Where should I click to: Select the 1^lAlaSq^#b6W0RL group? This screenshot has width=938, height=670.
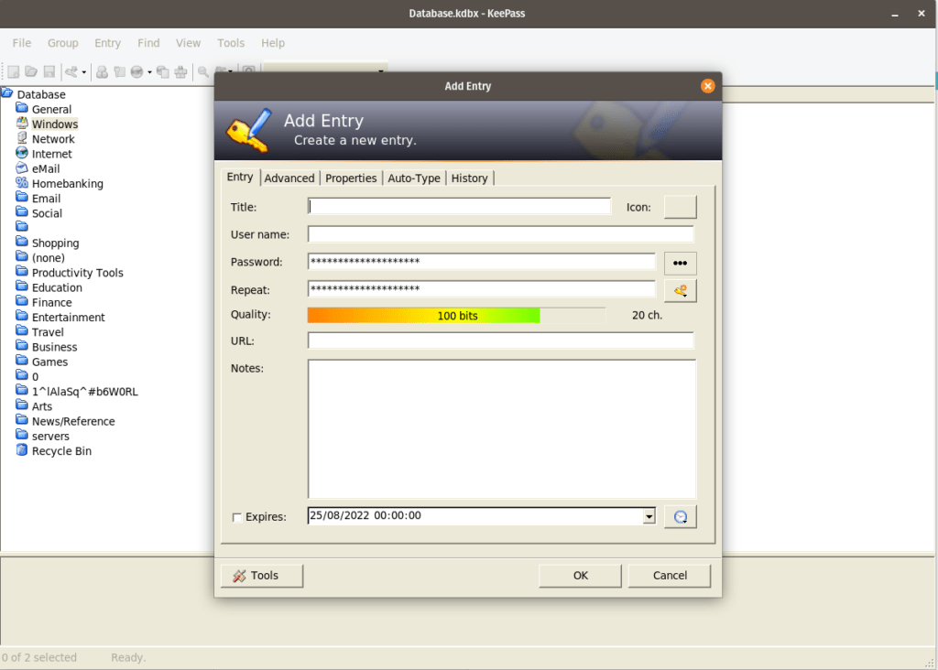click(84, 392)
